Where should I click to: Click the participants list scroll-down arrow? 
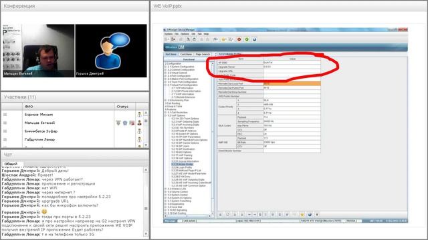coord(146,145)
